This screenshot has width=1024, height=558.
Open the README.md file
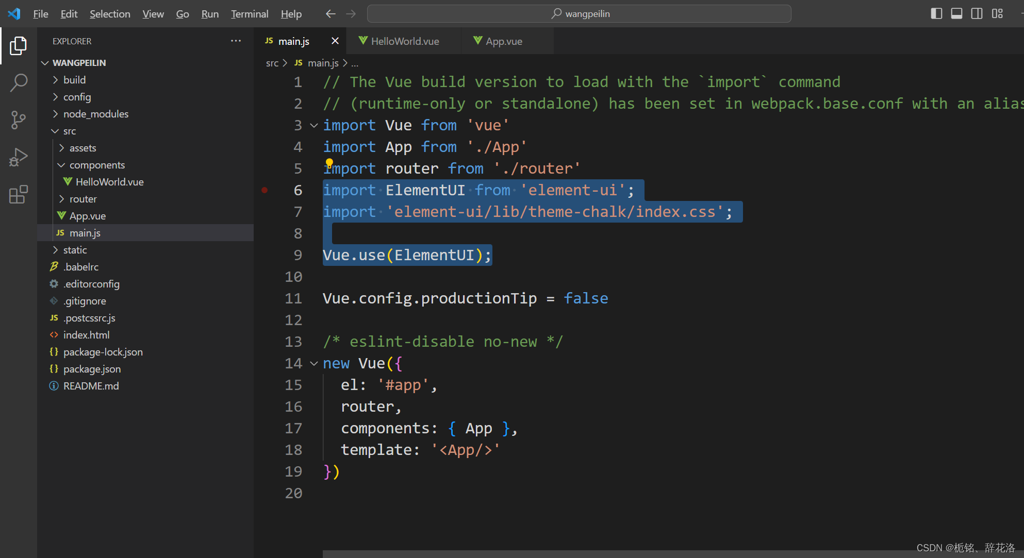tap(91, 385)
